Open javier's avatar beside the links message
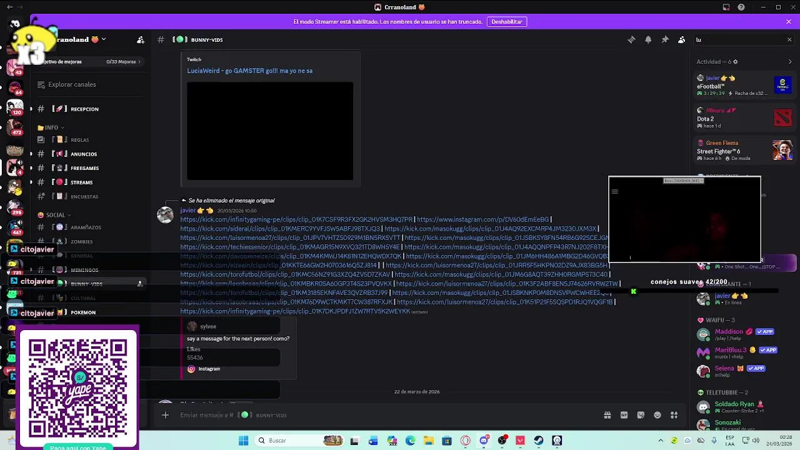The width and height of the screenshot is (800, 450). point(166,214)
